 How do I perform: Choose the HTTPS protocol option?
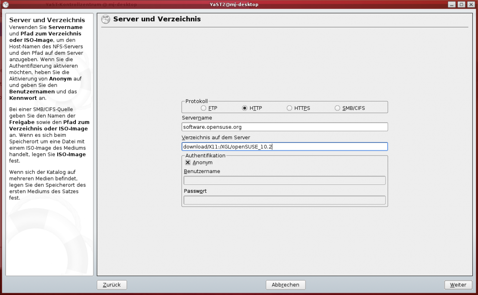coord(289,108)
